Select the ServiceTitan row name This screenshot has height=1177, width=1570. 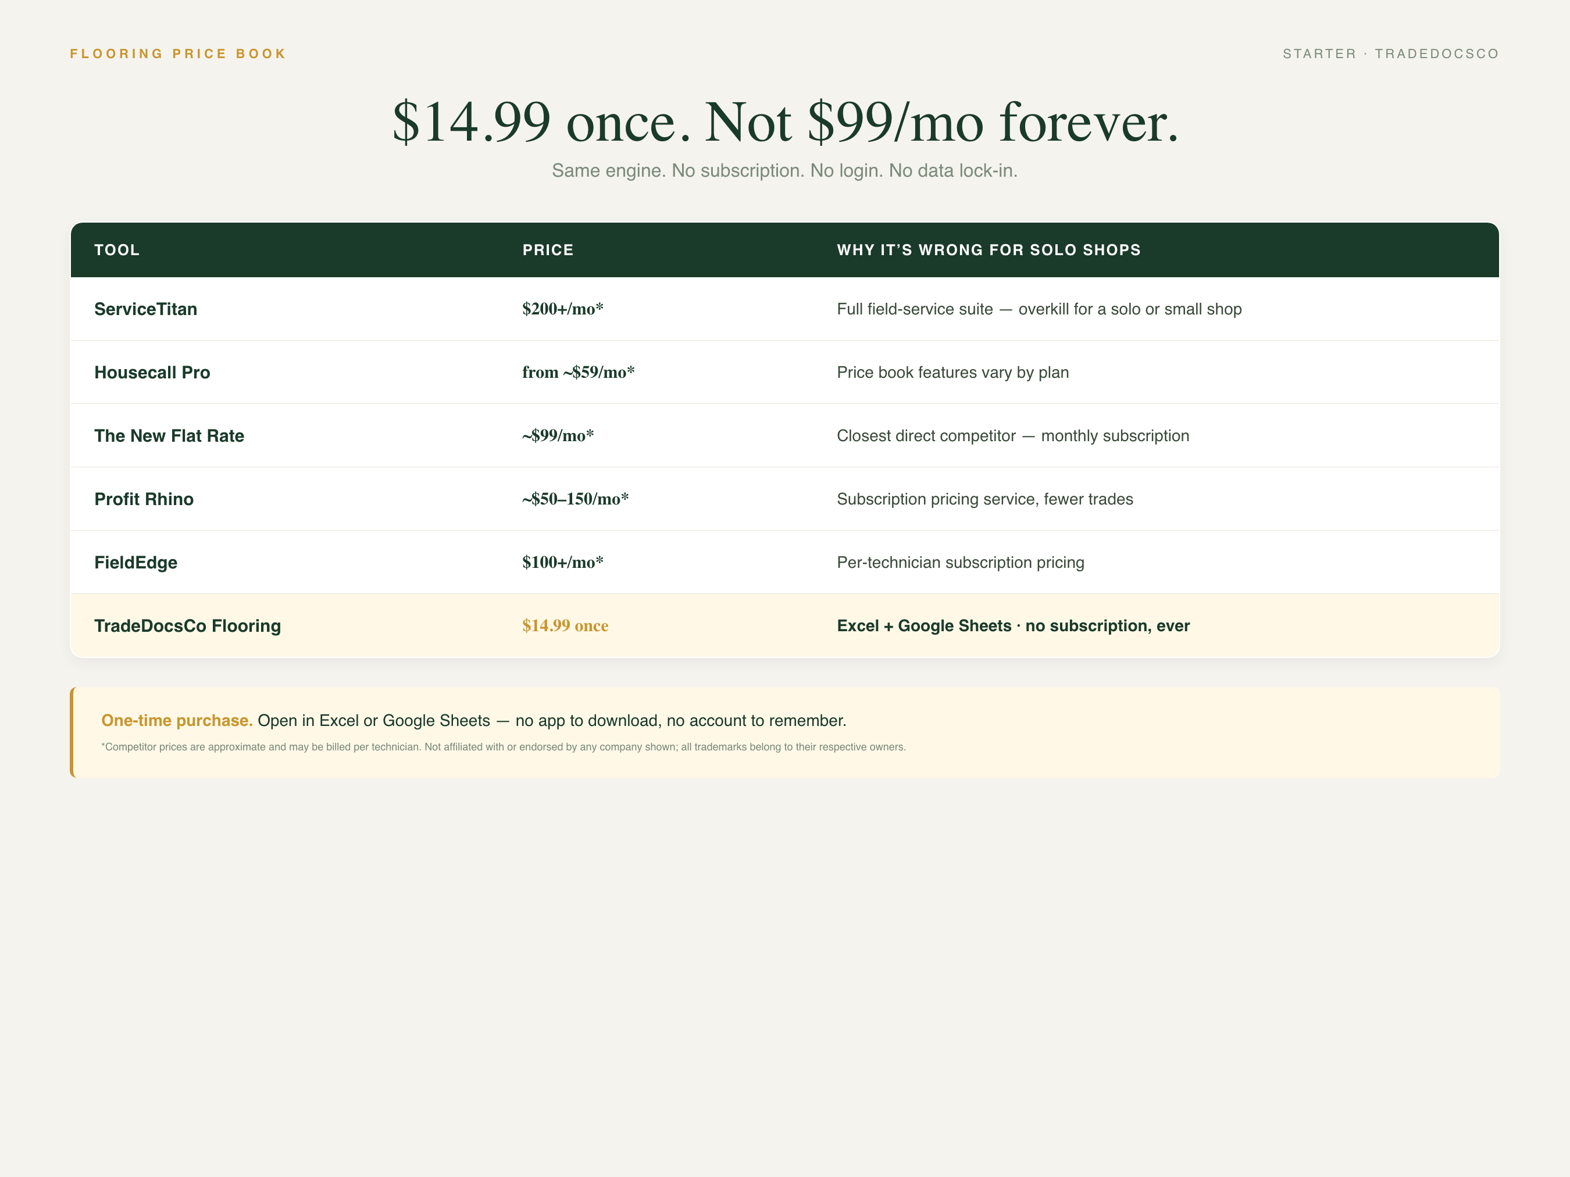click(145, 309)
